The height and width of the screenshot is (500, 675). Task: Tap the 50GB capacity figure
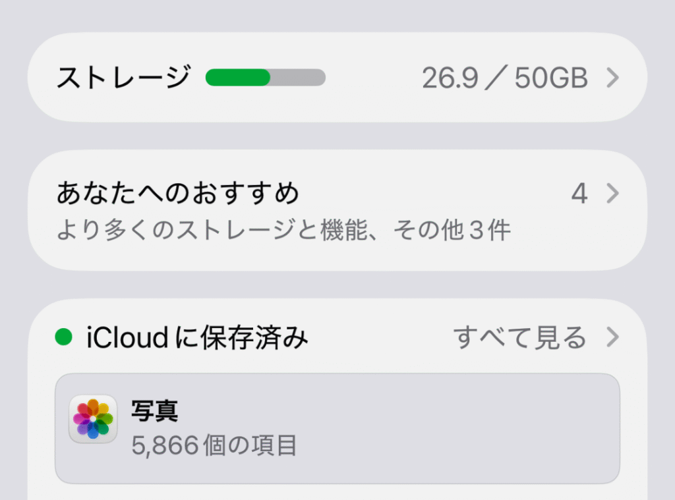pos(551,78)
